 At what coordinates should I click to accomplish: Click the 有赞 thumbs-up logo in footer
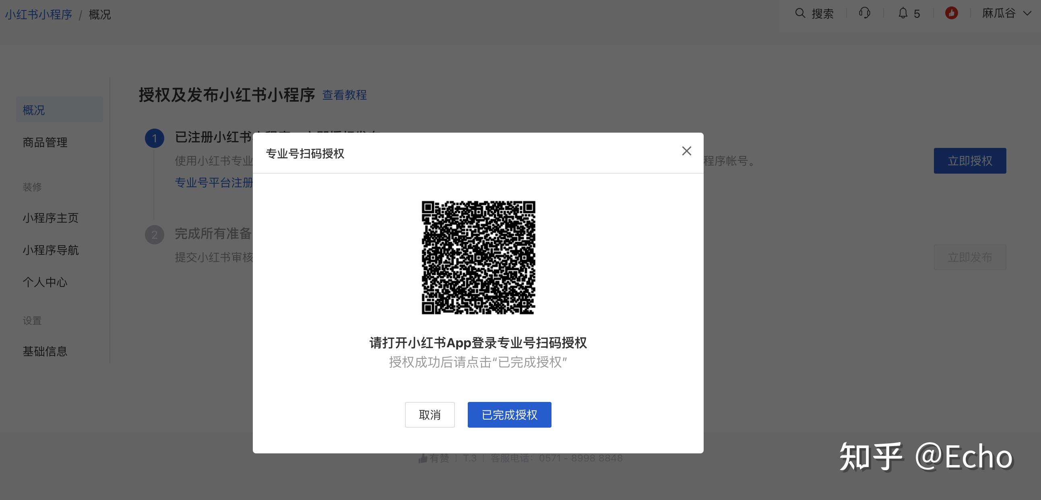(434, 458)
